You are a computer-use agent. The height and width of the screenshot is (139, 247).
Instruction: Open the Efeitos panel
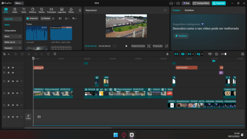42,10
